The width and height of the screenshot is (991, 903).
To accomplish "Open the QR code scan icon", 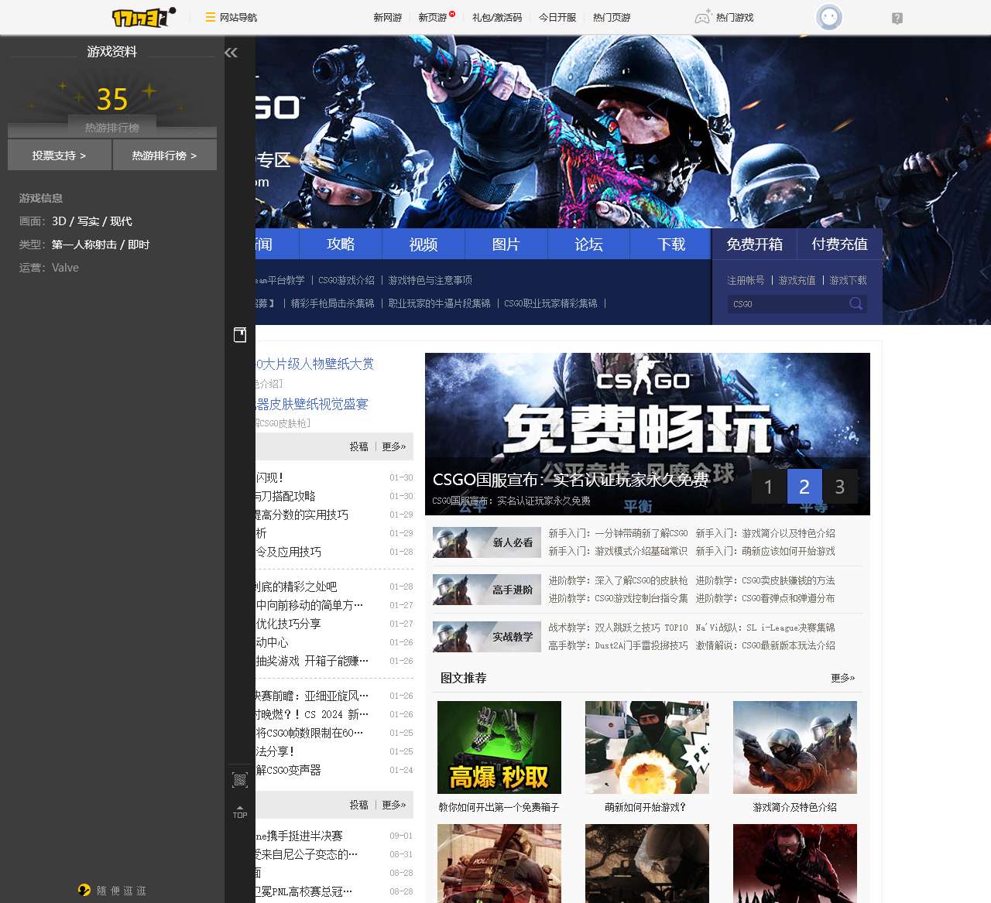I will [240, 780].
